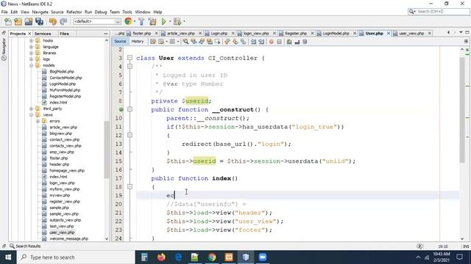
Task: Click the NetBeans Search input field
Action: [x=439, y=12]
